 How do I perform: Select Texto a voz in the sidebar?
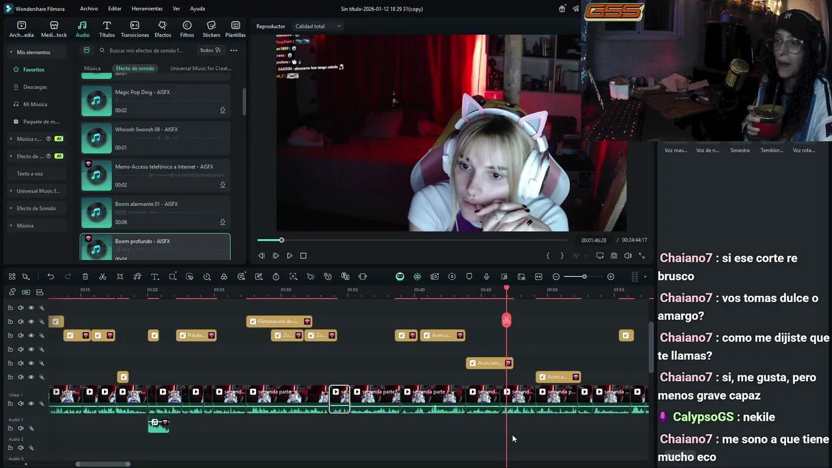click(x=30, y=174)
